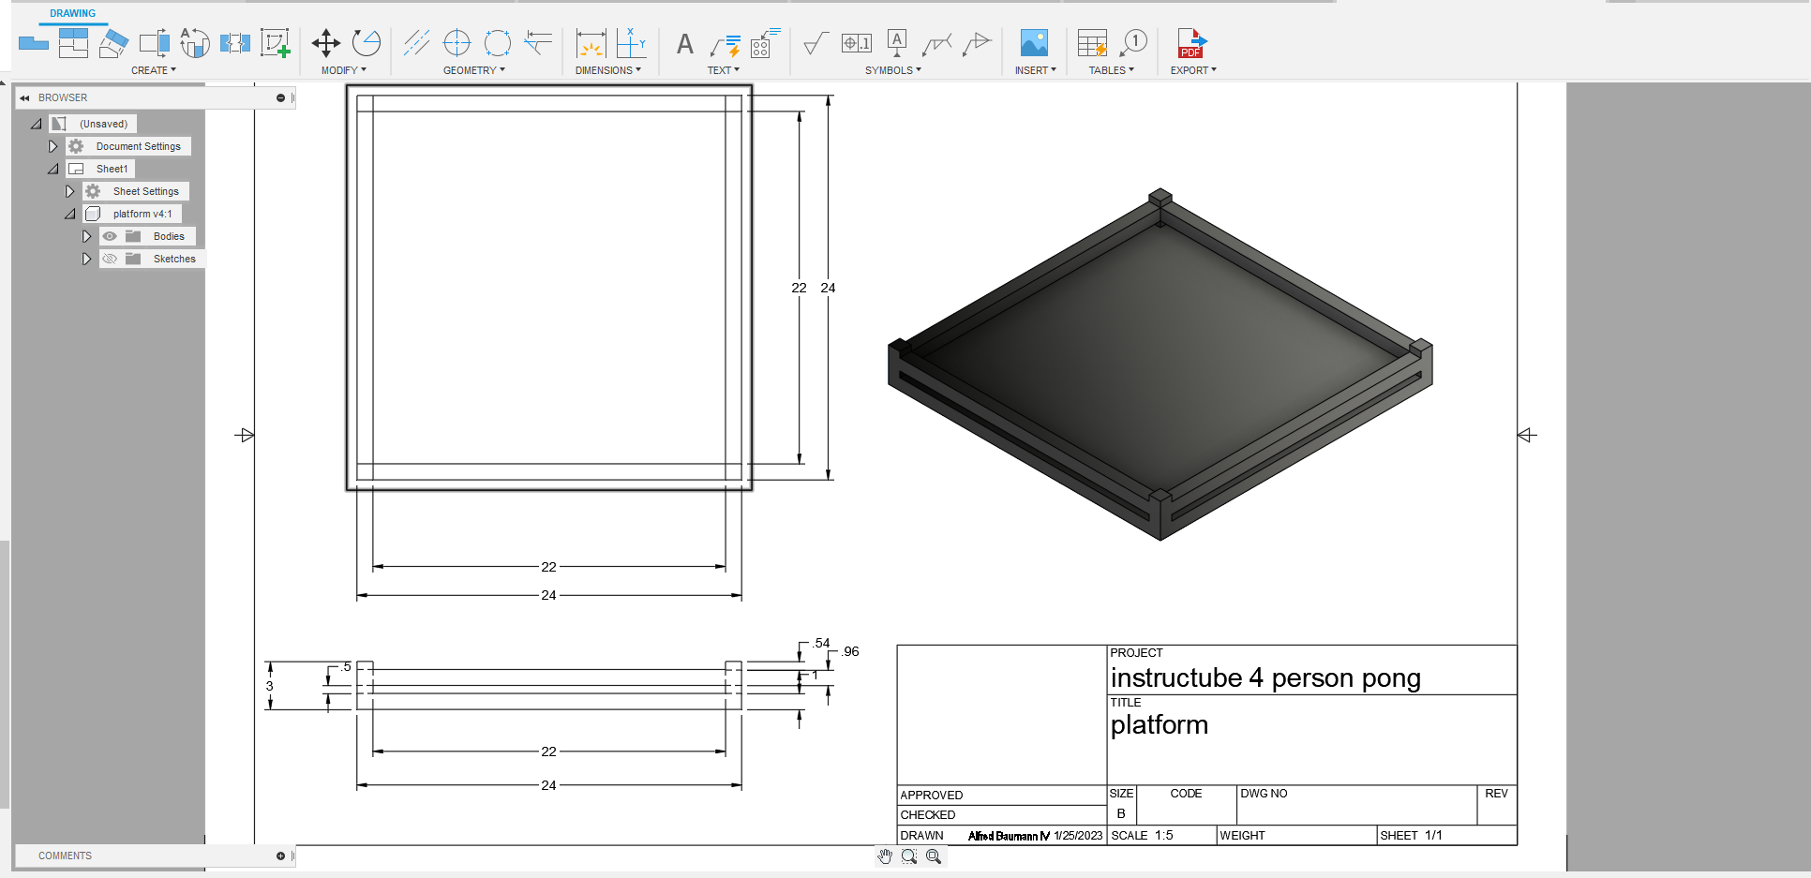The height and width of the screenshot is (878, 1811).
Task: Open the Dimensions dropdown menu
Action: [609, 69]
